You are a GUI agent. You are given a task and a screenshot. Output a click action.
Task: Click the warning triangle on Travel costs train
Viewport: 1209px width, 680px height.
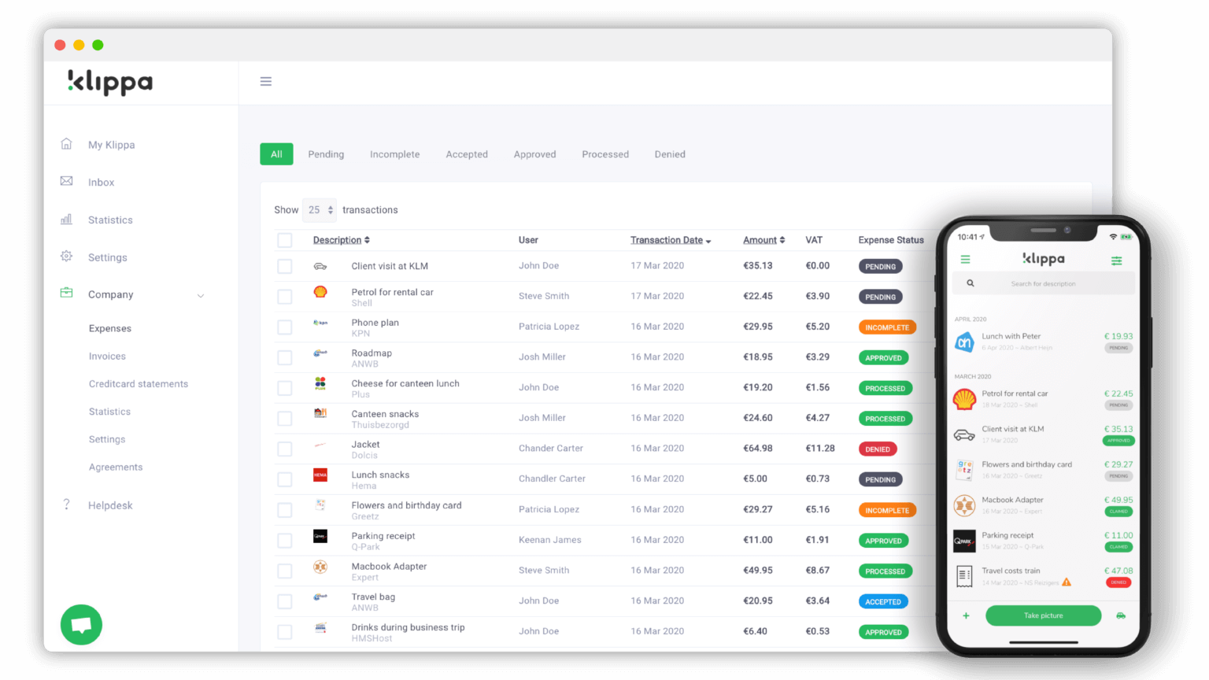[x=1066, y=583]
